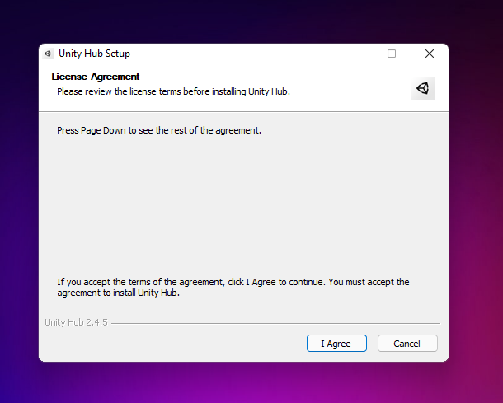Image resolution: width=503 pixels, height=403 pixels.
Task: Close the Unity Hub Setup window
Action: (x=430, y=54)
